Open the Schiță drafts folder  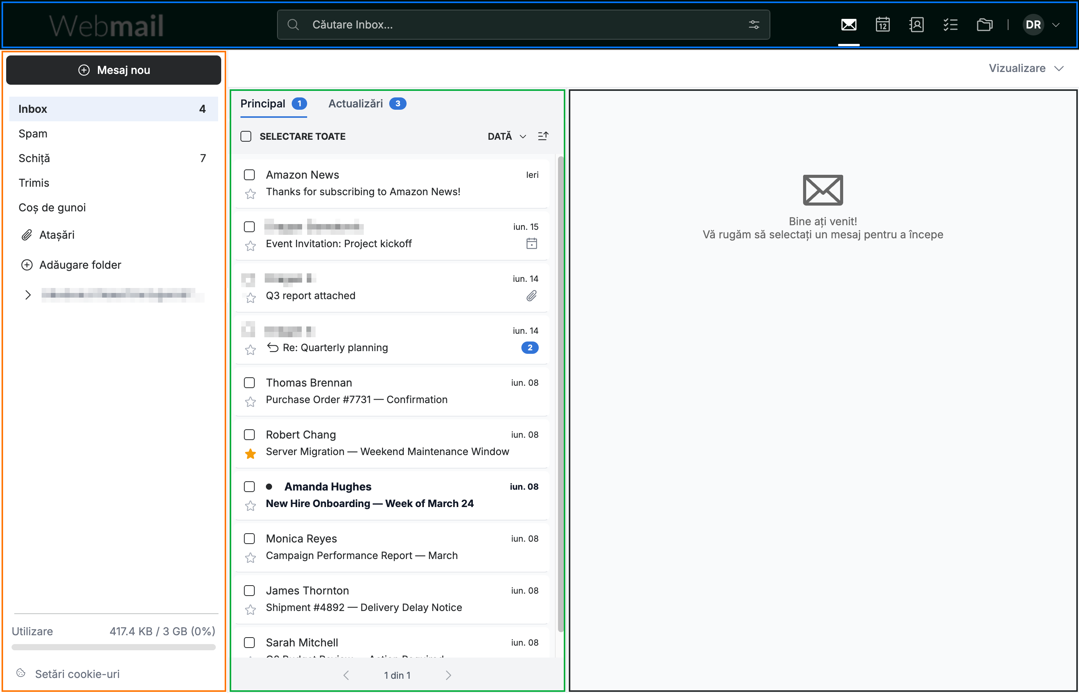[113, 158]
